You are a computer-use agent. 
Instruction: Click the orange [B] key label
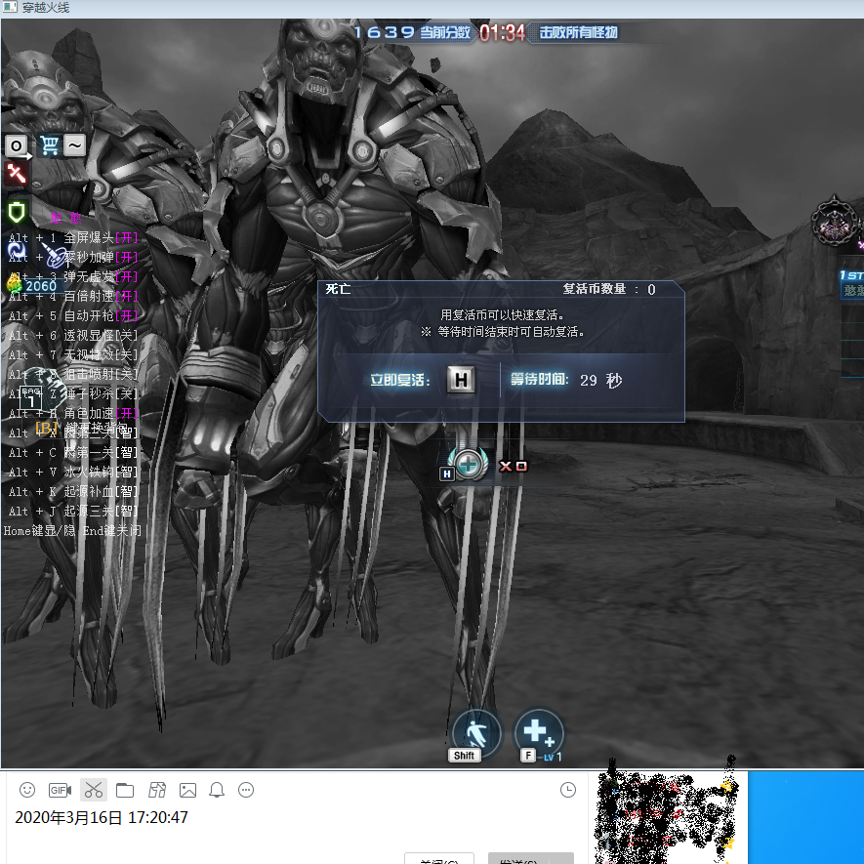click(x=46, y=428)
